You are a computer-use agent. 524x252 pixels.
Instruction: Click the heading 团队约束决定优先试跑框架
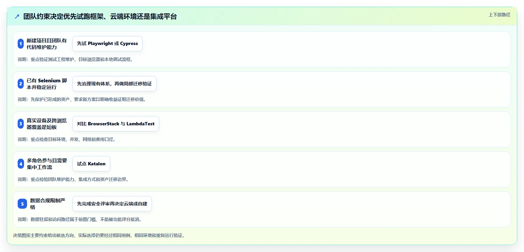100,16
